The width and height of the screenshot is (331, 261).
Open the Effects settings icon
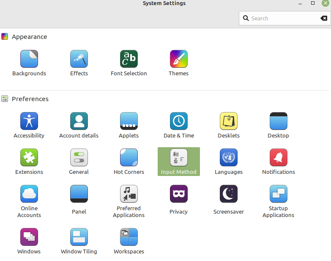pos(79,59)
